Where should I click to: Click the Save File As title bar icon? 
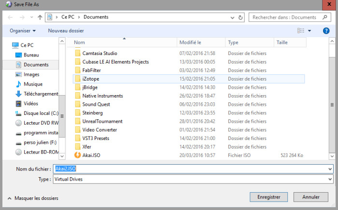coord(9,4)
